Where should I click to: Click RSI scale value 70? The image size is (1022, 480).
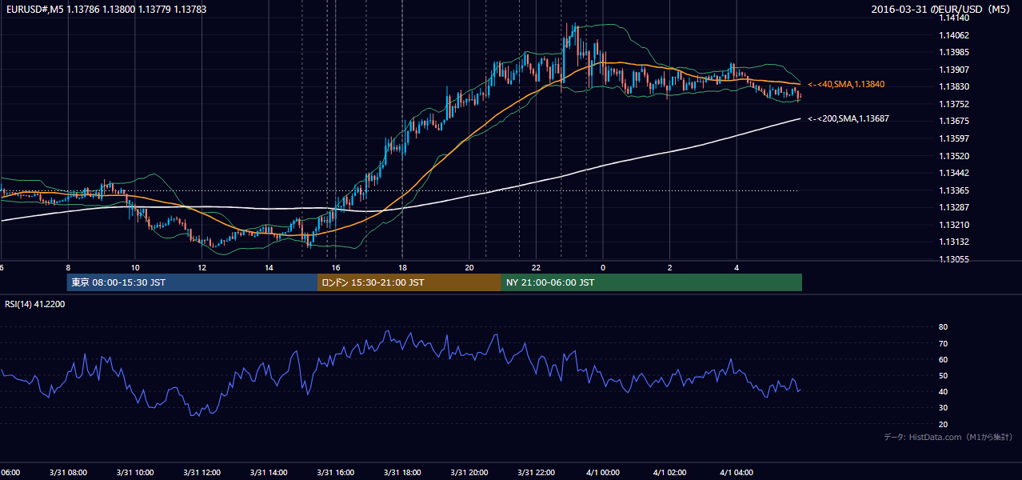(x=943, y=343)
